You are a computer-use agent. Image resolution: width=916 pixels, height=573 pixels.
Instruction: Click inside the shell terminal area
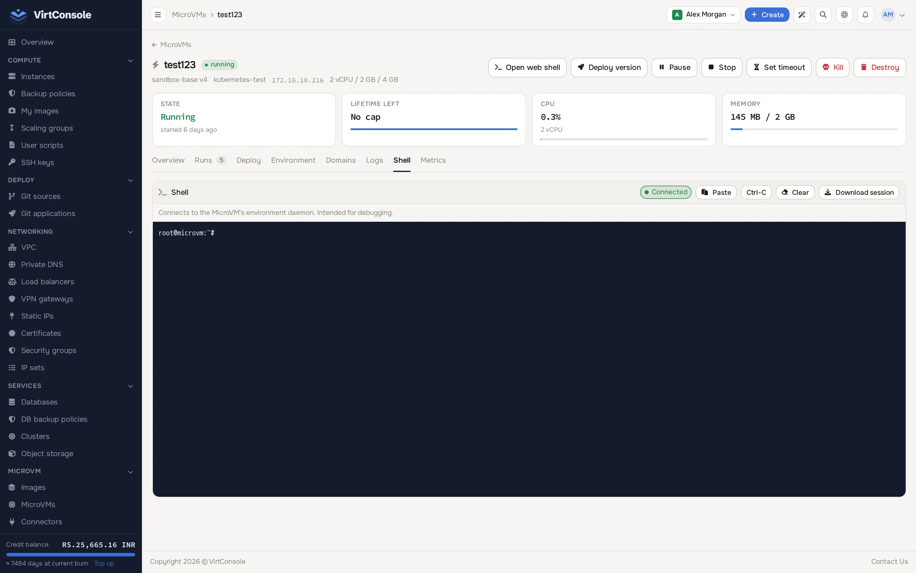pos(529,359)
